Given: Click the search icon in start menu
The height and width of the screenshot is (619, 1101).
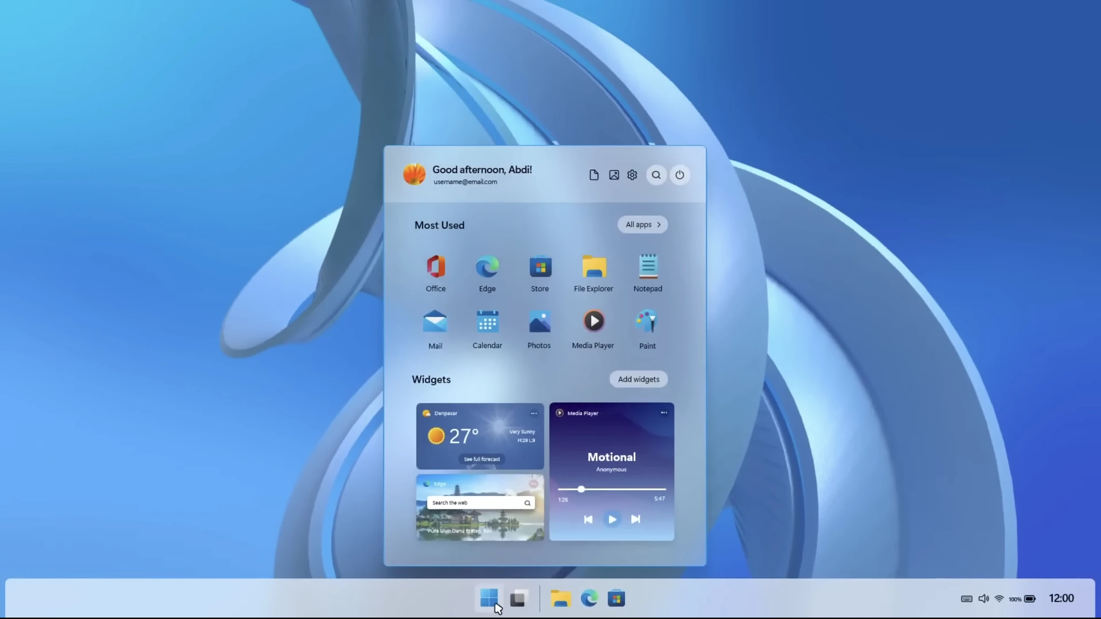Looking at the screenshot, I should (x=656, y=175).
